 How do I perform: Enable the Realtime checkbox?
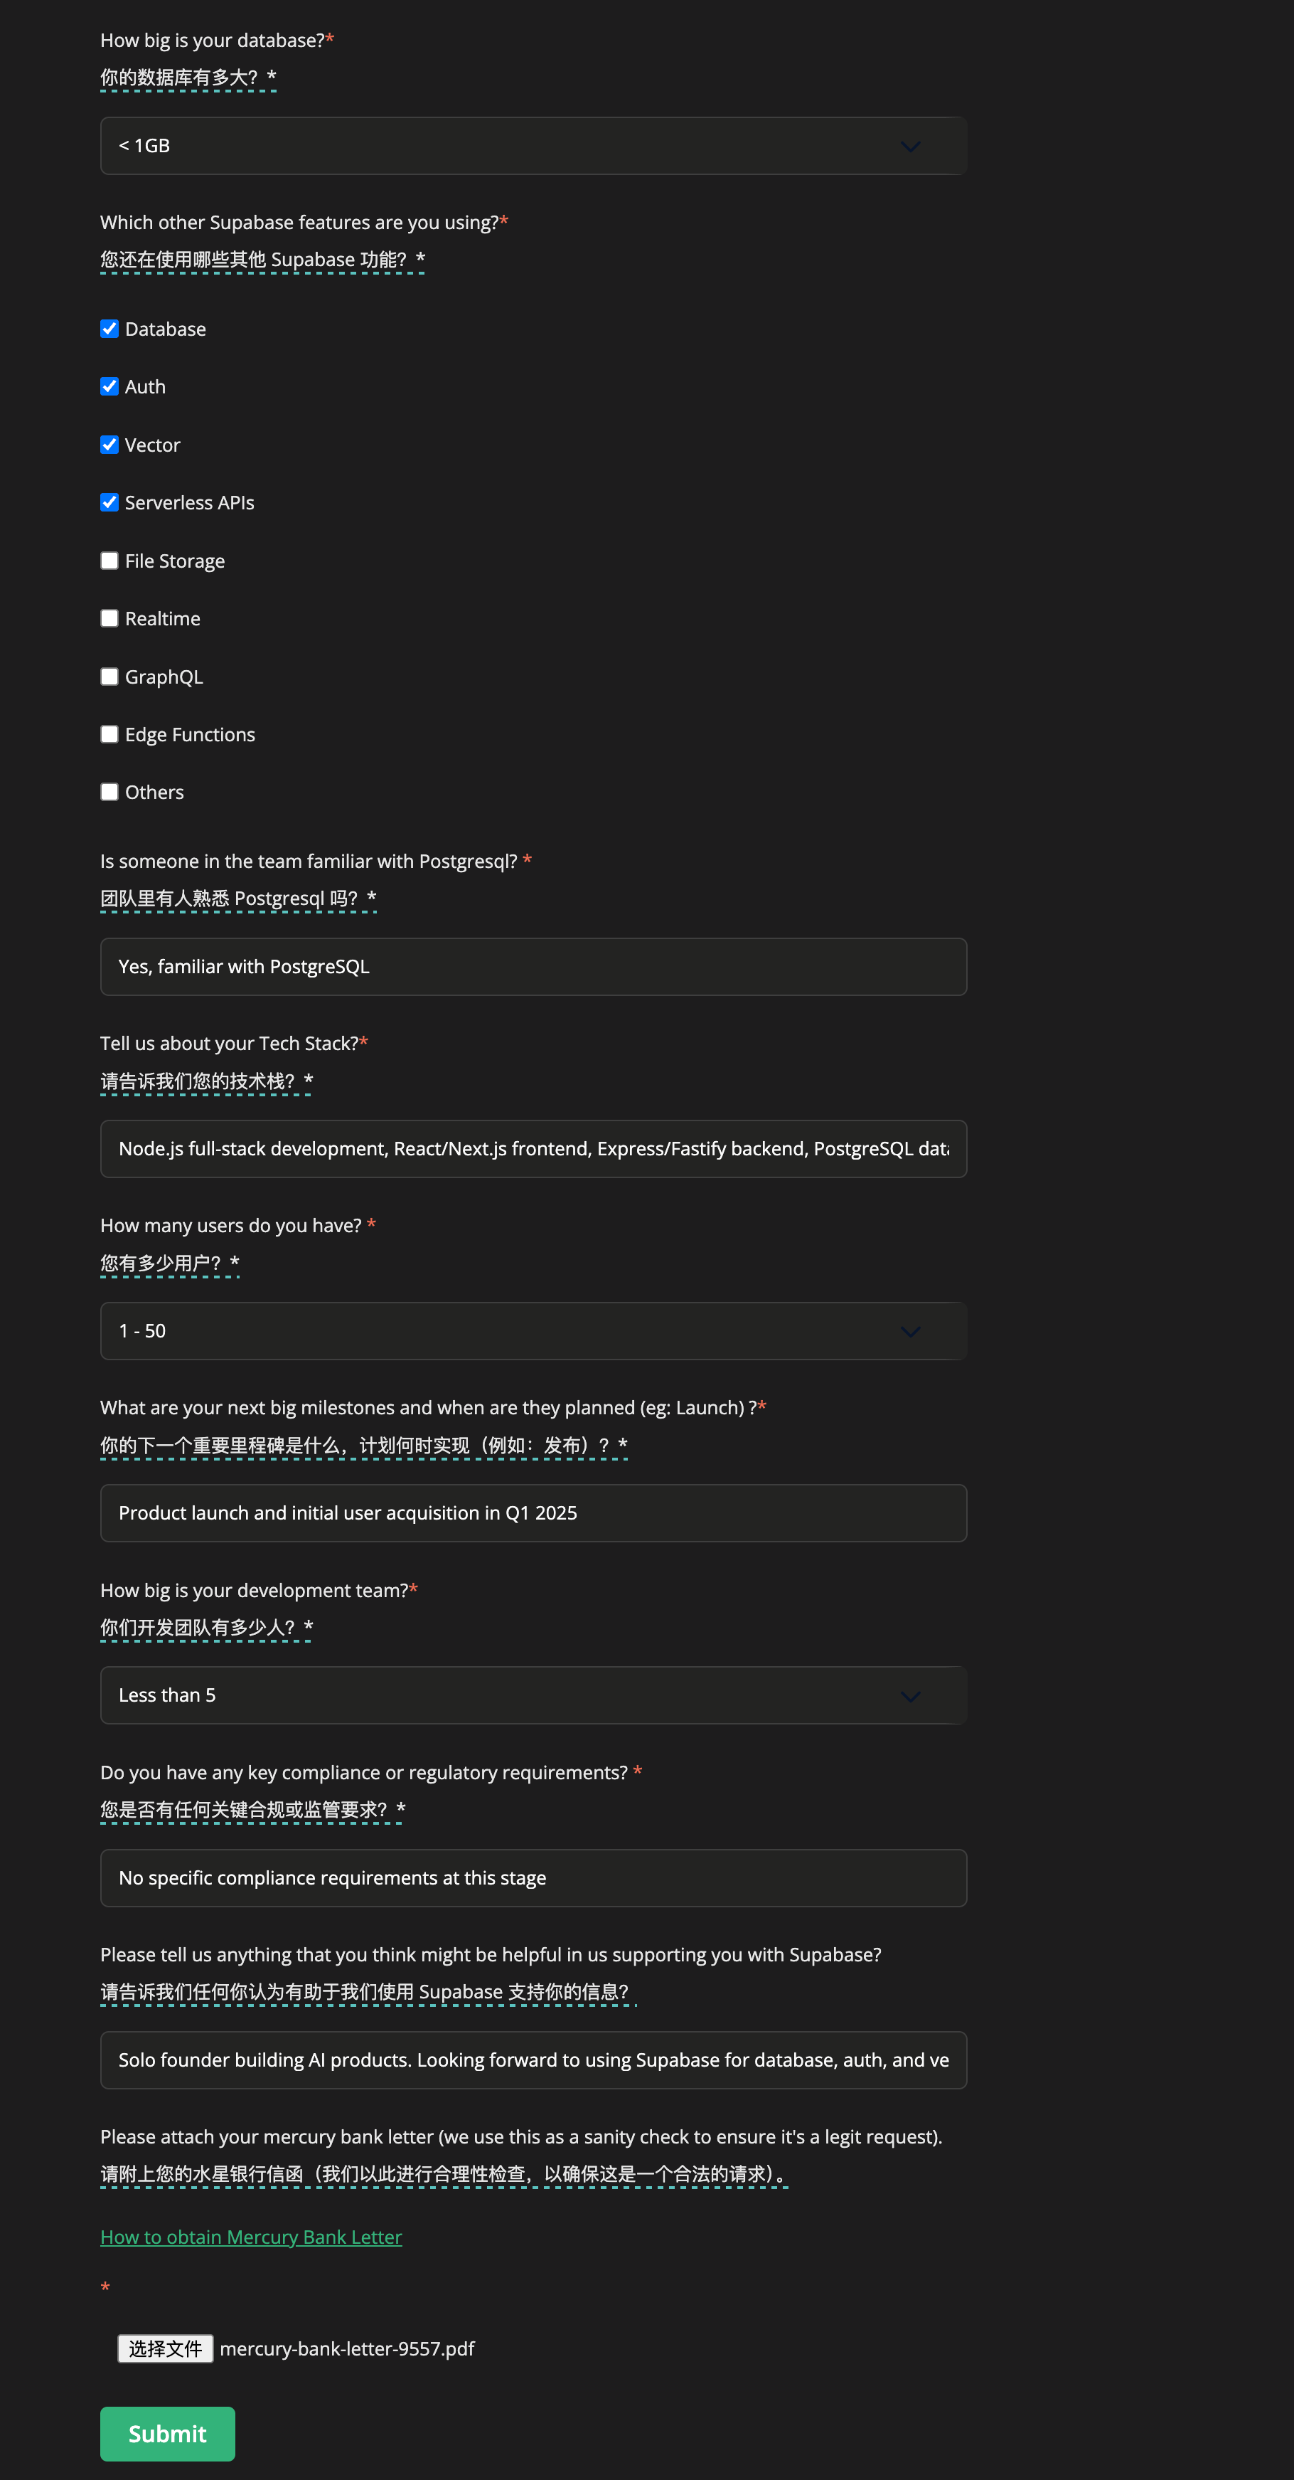109,617
